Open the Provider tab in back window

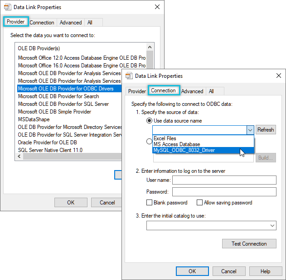pyautogui.click(x=16, y=22)
